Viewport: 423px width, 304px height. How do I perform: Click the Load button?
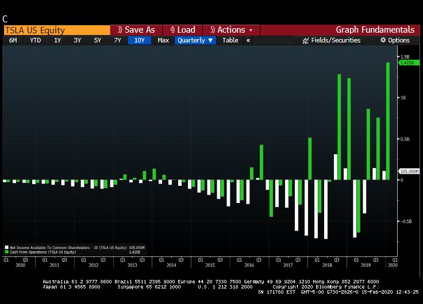click(182, 30)
